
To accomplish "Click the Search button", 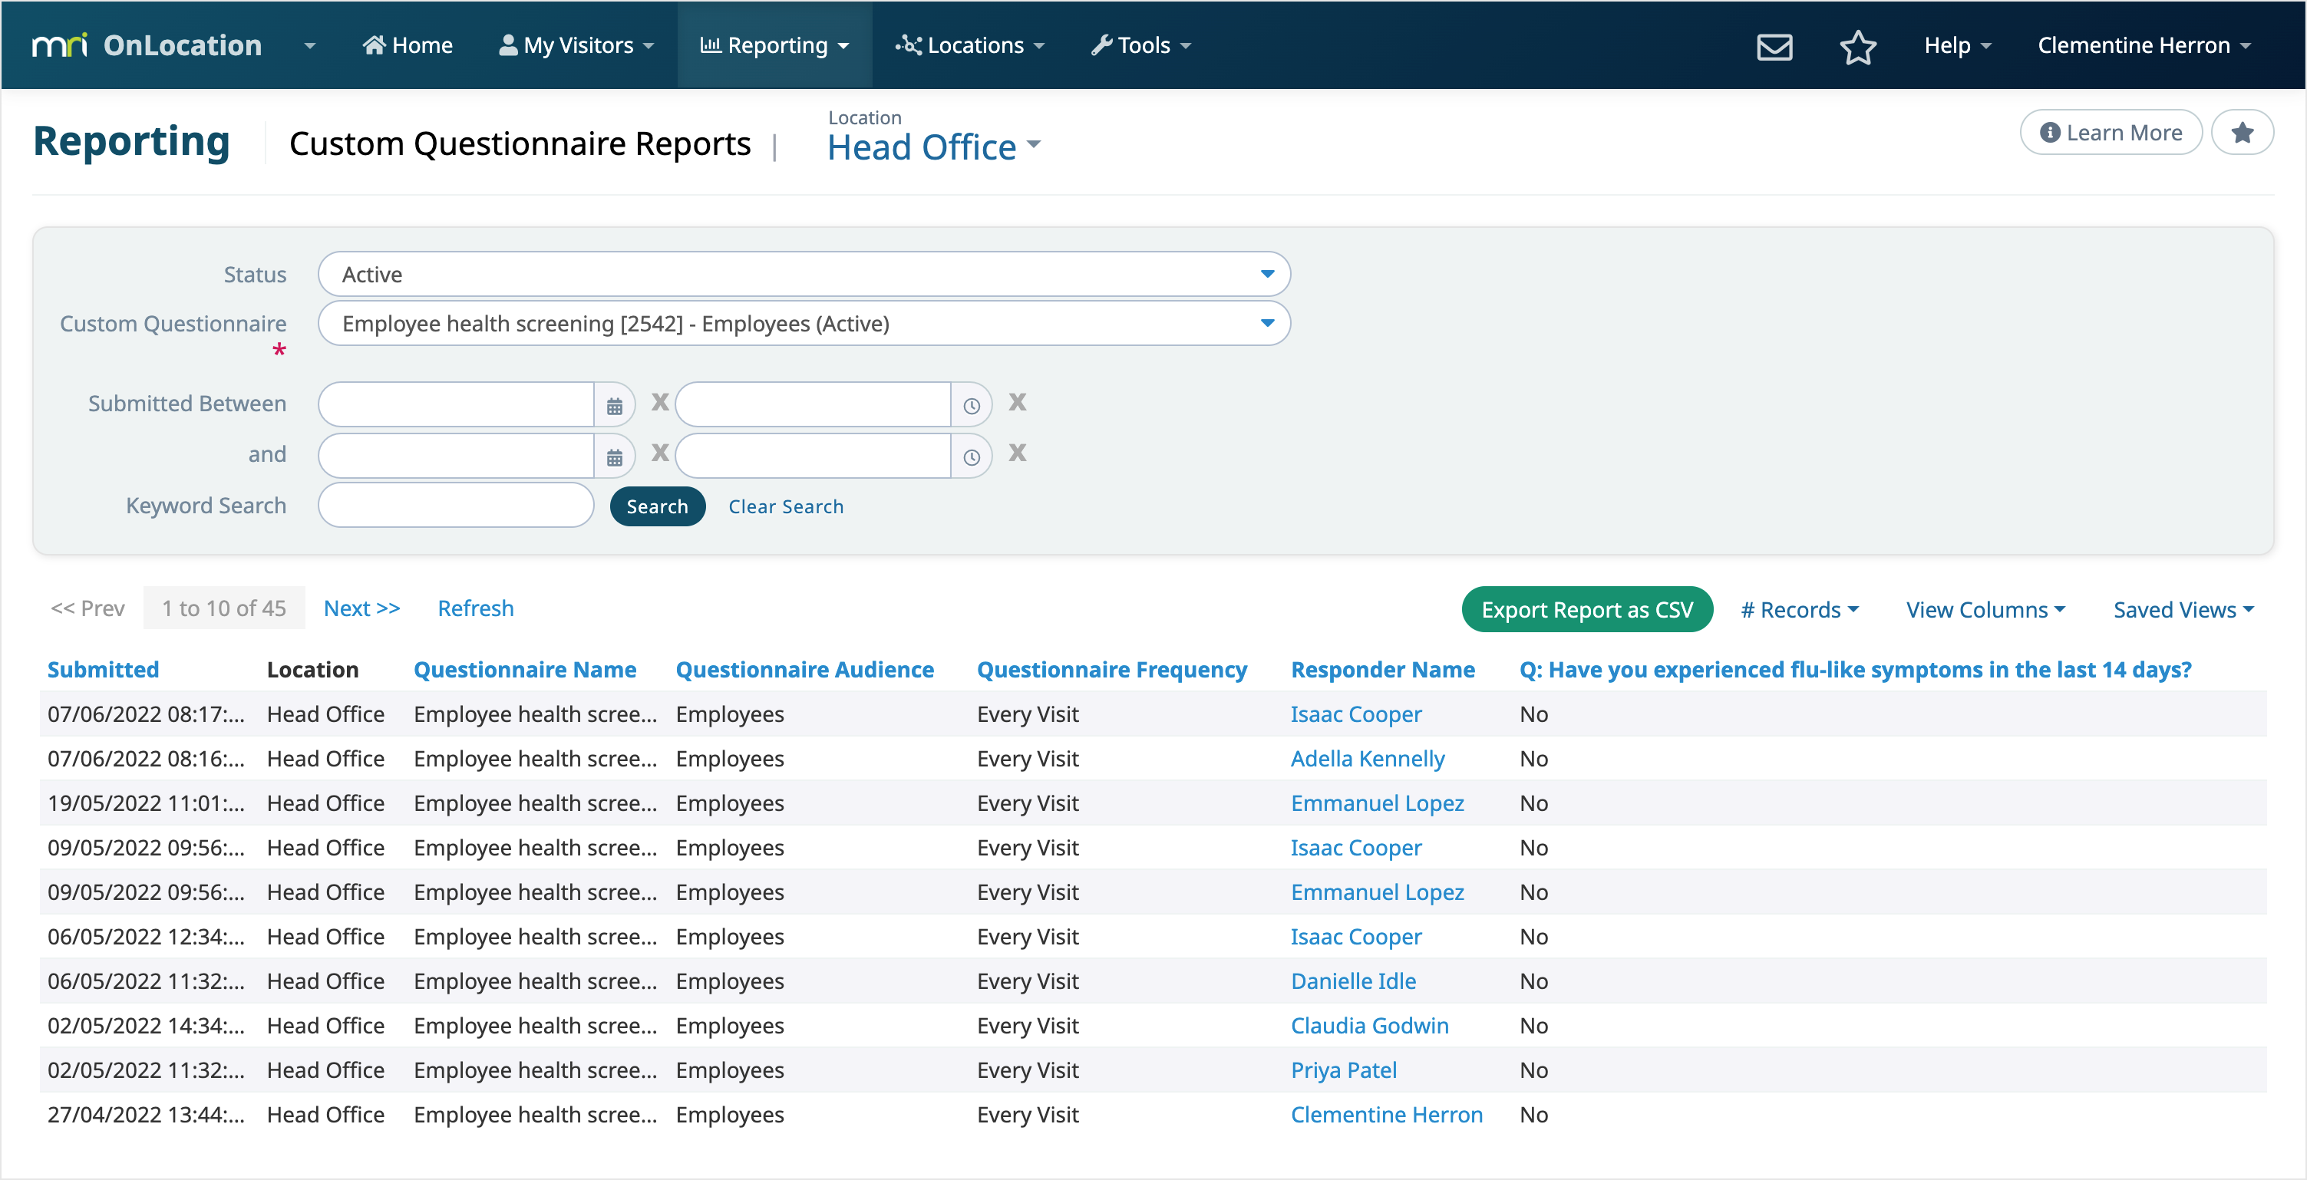I will point(658,506).
